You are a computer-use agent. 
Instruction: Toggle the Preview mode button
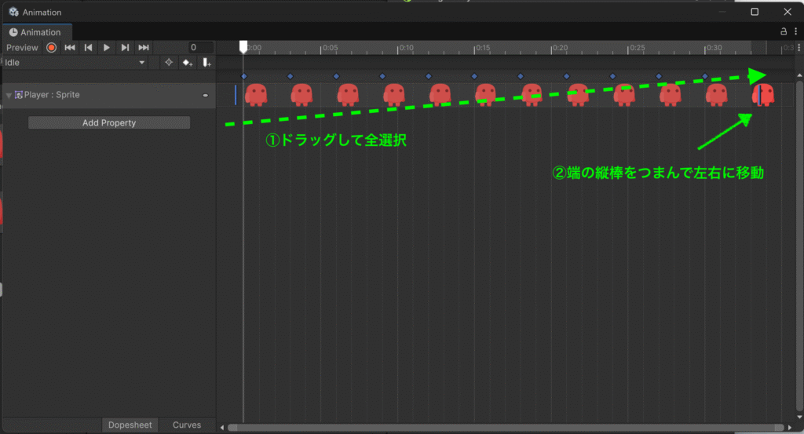[22, 48]
